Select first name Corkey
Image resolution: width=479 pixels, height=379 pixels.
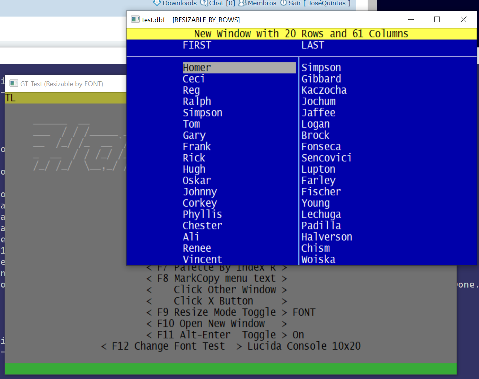click(x=200, y=203)
